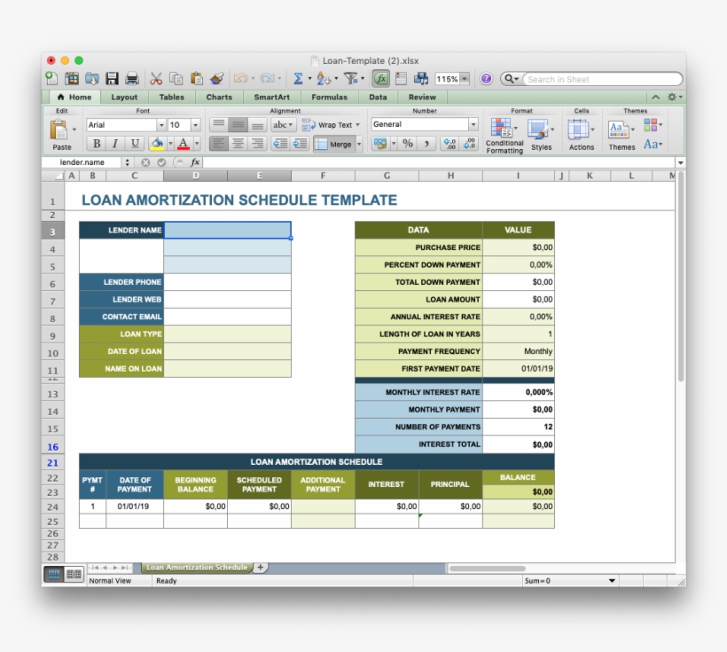727x652 pixels.
Task: Select the Loan Amortization Schedule sheet tab
Action: tap(196, 567)
